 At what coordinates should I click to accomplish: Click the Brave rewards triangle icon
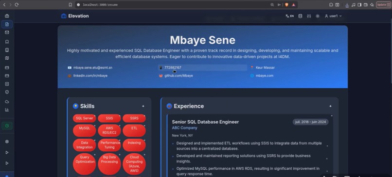click(293, 4)
